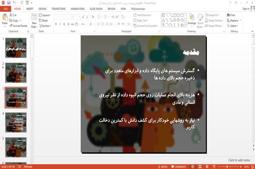Toggle Italic formatting
The width and height of the screenshot is (255, 169).
tap(60, 24)
